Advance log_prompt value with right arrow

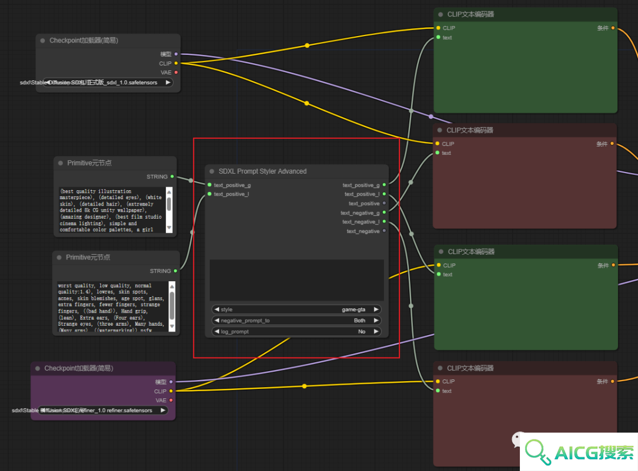[x=376, y=332]
